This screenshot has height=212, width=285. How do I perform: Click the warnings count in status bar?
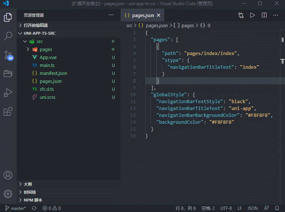[x=57, y=208]
